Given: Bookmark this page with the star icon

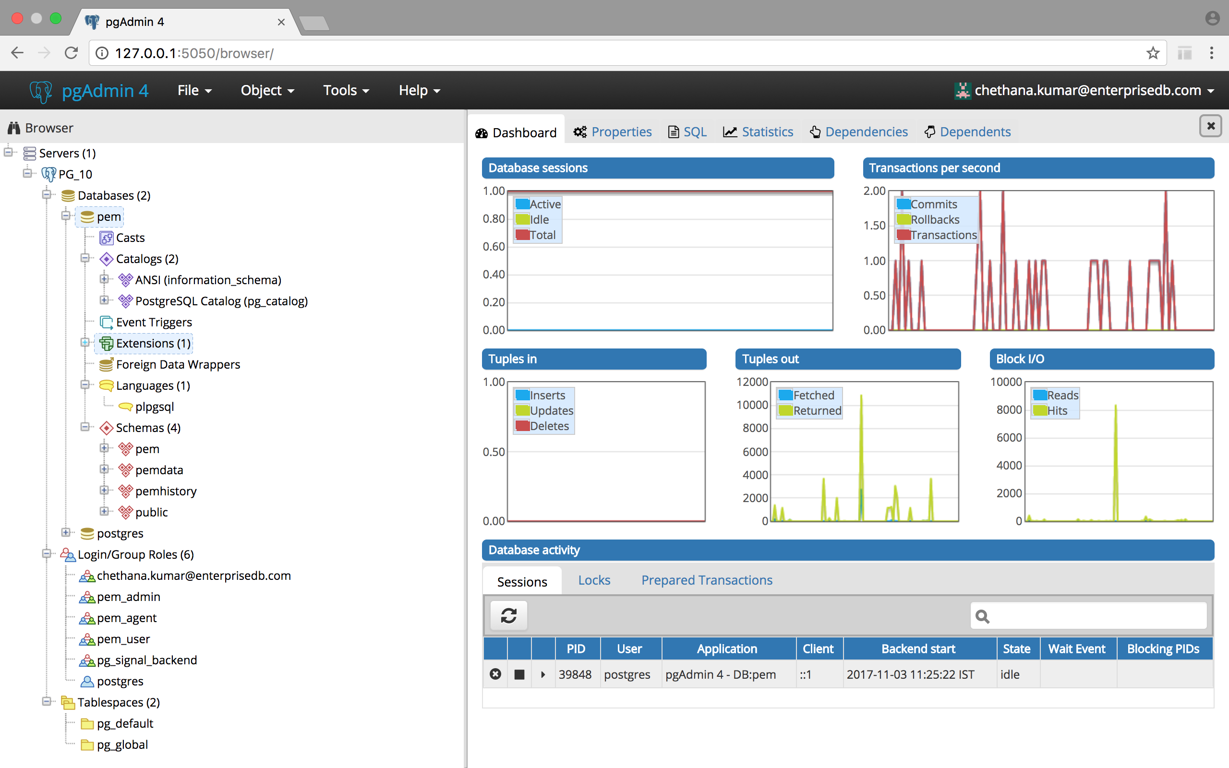Looking at the screenshot, I should (1152, 53).
